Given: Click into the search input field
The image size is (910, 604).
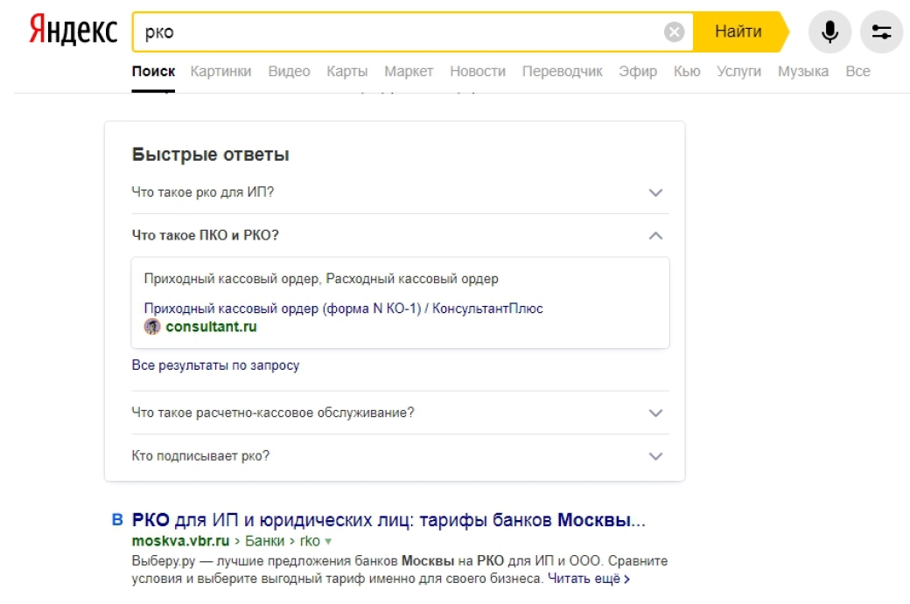Looking at the screenshot, I should pos(394,32).
